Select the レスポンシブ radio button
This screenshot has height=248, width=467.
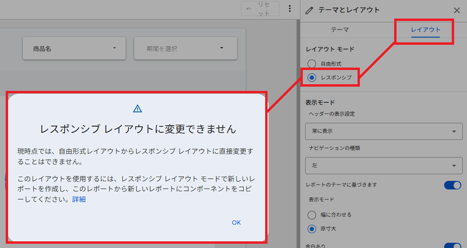312,78
